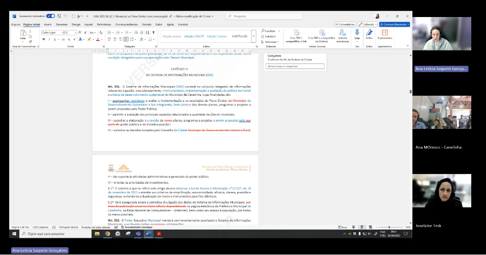Toggle underline (S) formatting
Screen dimensions: 486x255
[54, 39]
